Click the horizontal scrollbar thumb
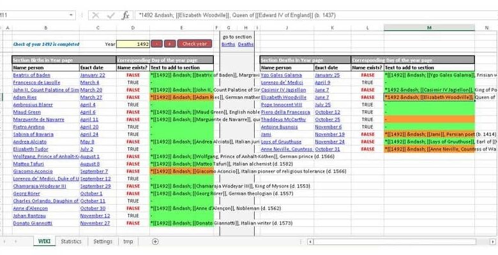Screen dimensions: 498x255 click(x=395, y=242)
